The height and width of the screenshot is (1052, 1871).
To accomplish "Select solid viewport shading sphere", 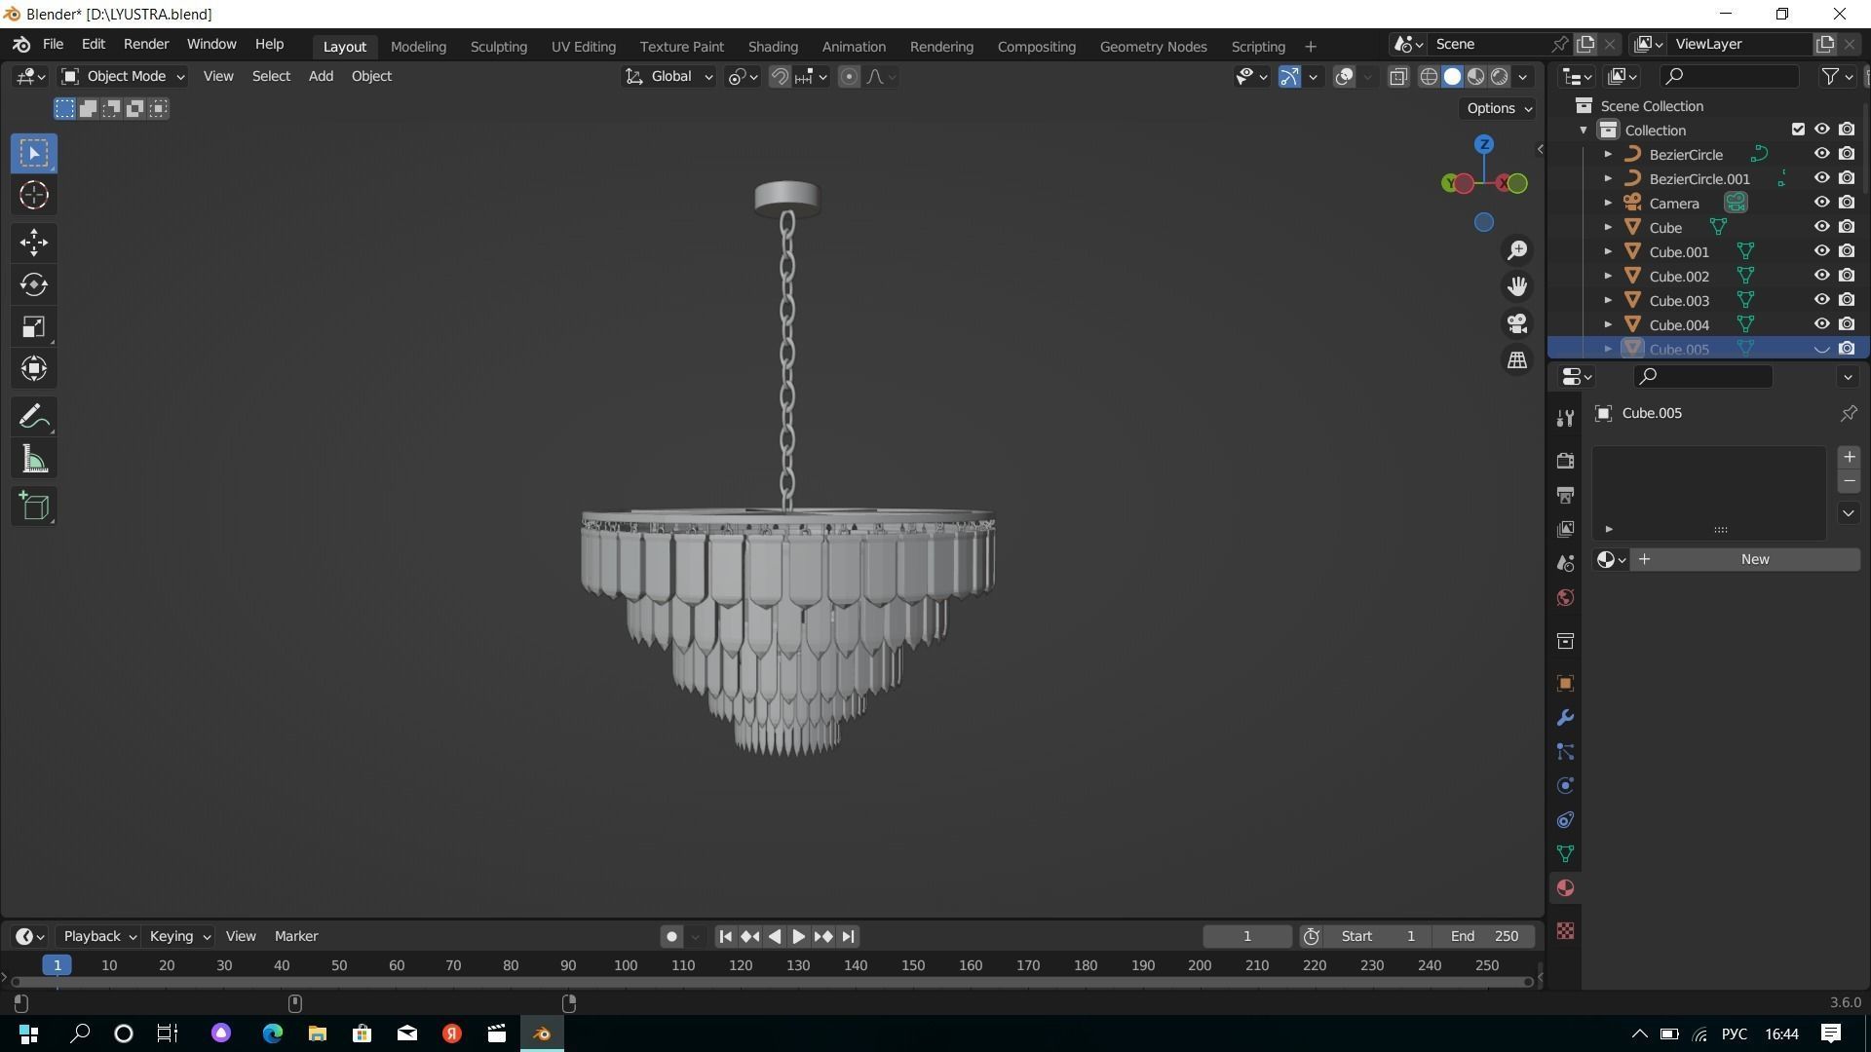I will 1452,77.
